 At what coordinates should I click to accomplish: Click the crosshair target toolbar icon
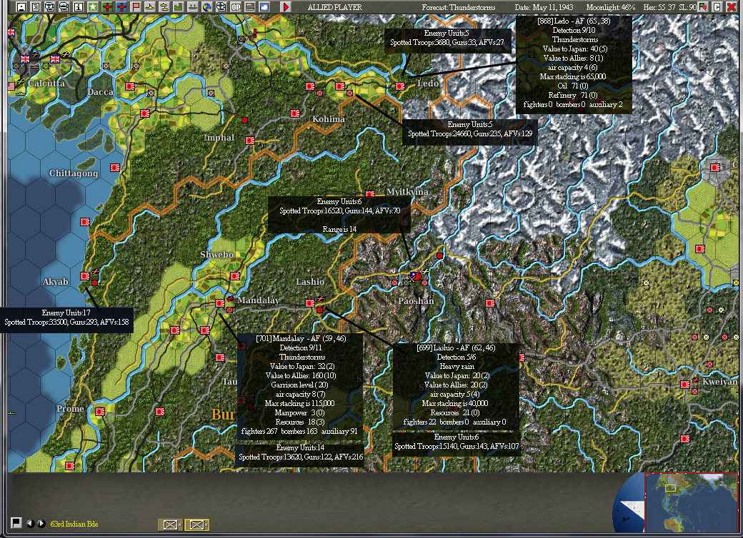pyautogui.click(x=221, y=6)
